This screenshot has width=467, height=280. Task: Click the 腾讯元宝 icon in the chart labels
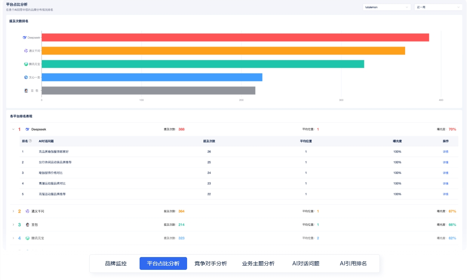tap(25, 63)
